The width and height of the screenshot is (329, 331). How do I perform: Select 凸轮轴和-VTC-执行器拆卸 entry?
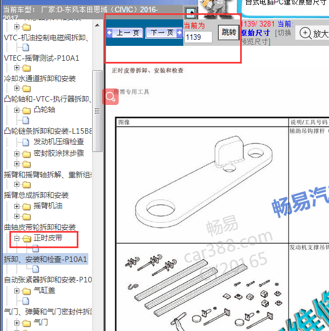[x=48, y=99]
